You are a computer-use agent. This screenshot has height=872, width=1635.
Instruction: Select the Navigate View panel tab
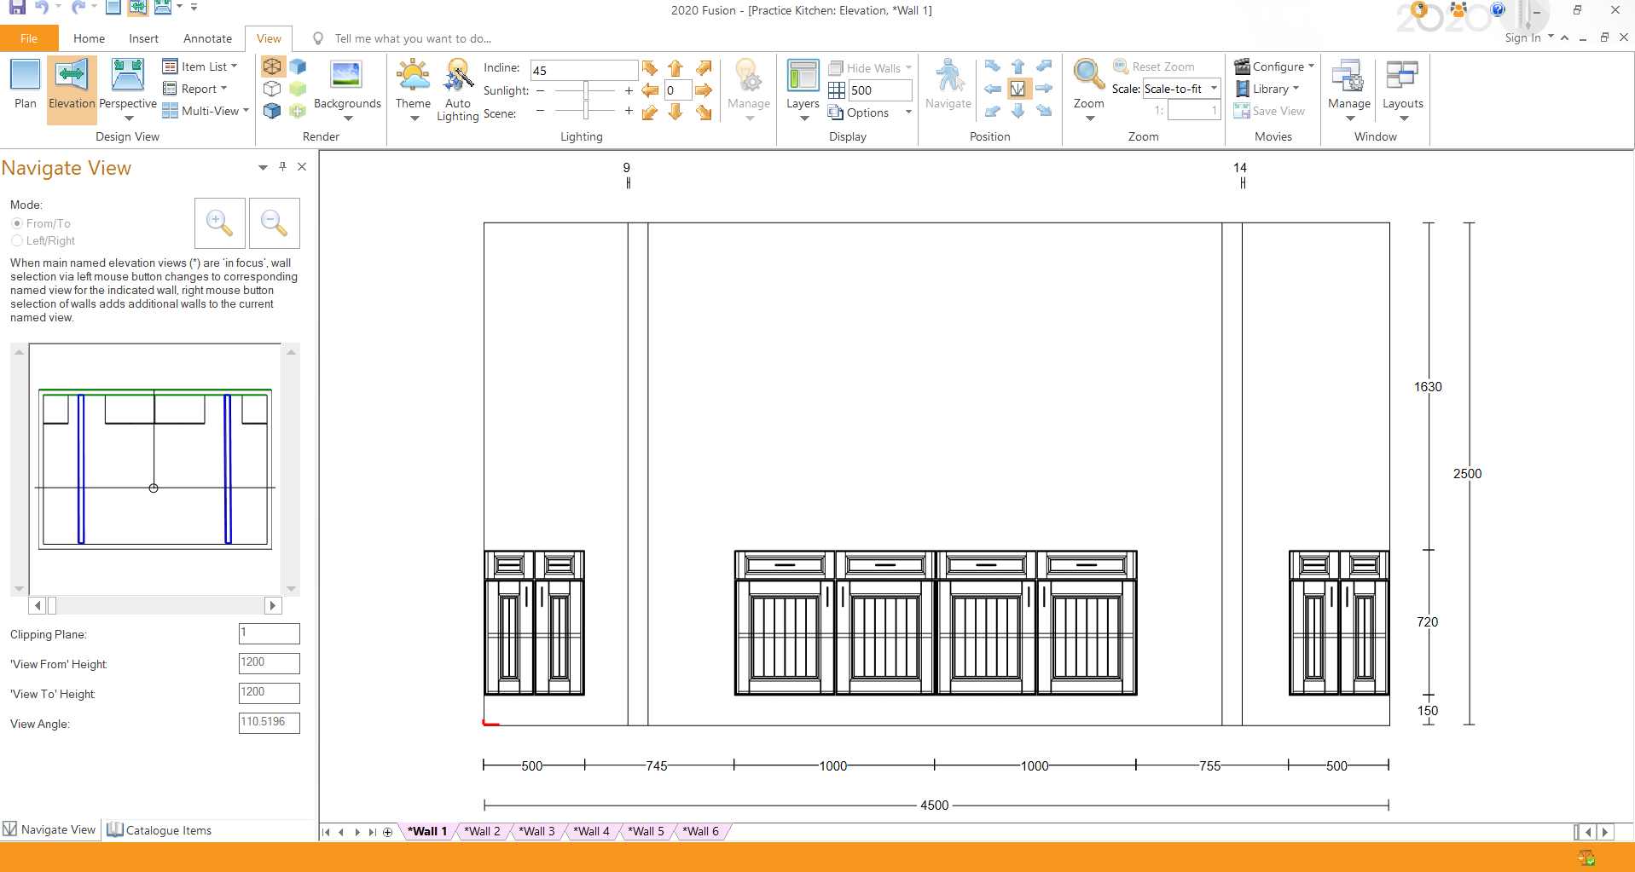coord(49,829)
